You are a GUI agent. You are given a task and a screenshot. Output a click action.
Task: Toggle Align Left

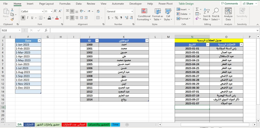click(x=67, y=17)
